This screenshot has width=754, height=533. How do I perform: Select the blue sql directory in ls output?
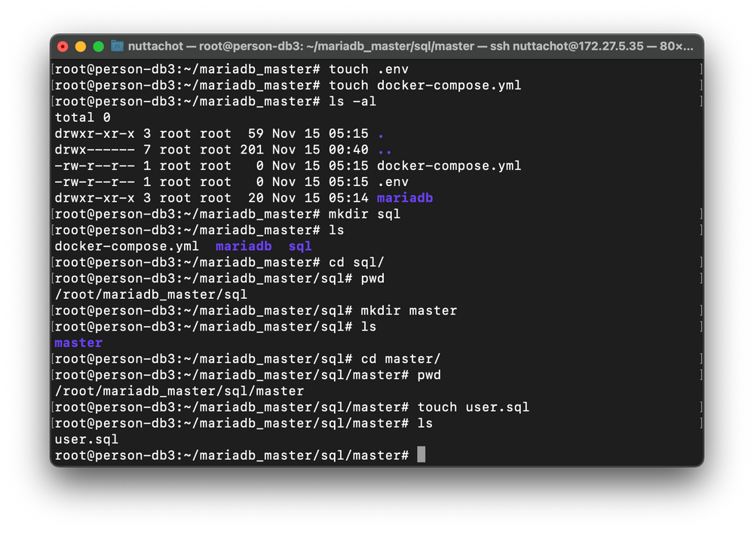pyautogui.click(x=299, y=245)
